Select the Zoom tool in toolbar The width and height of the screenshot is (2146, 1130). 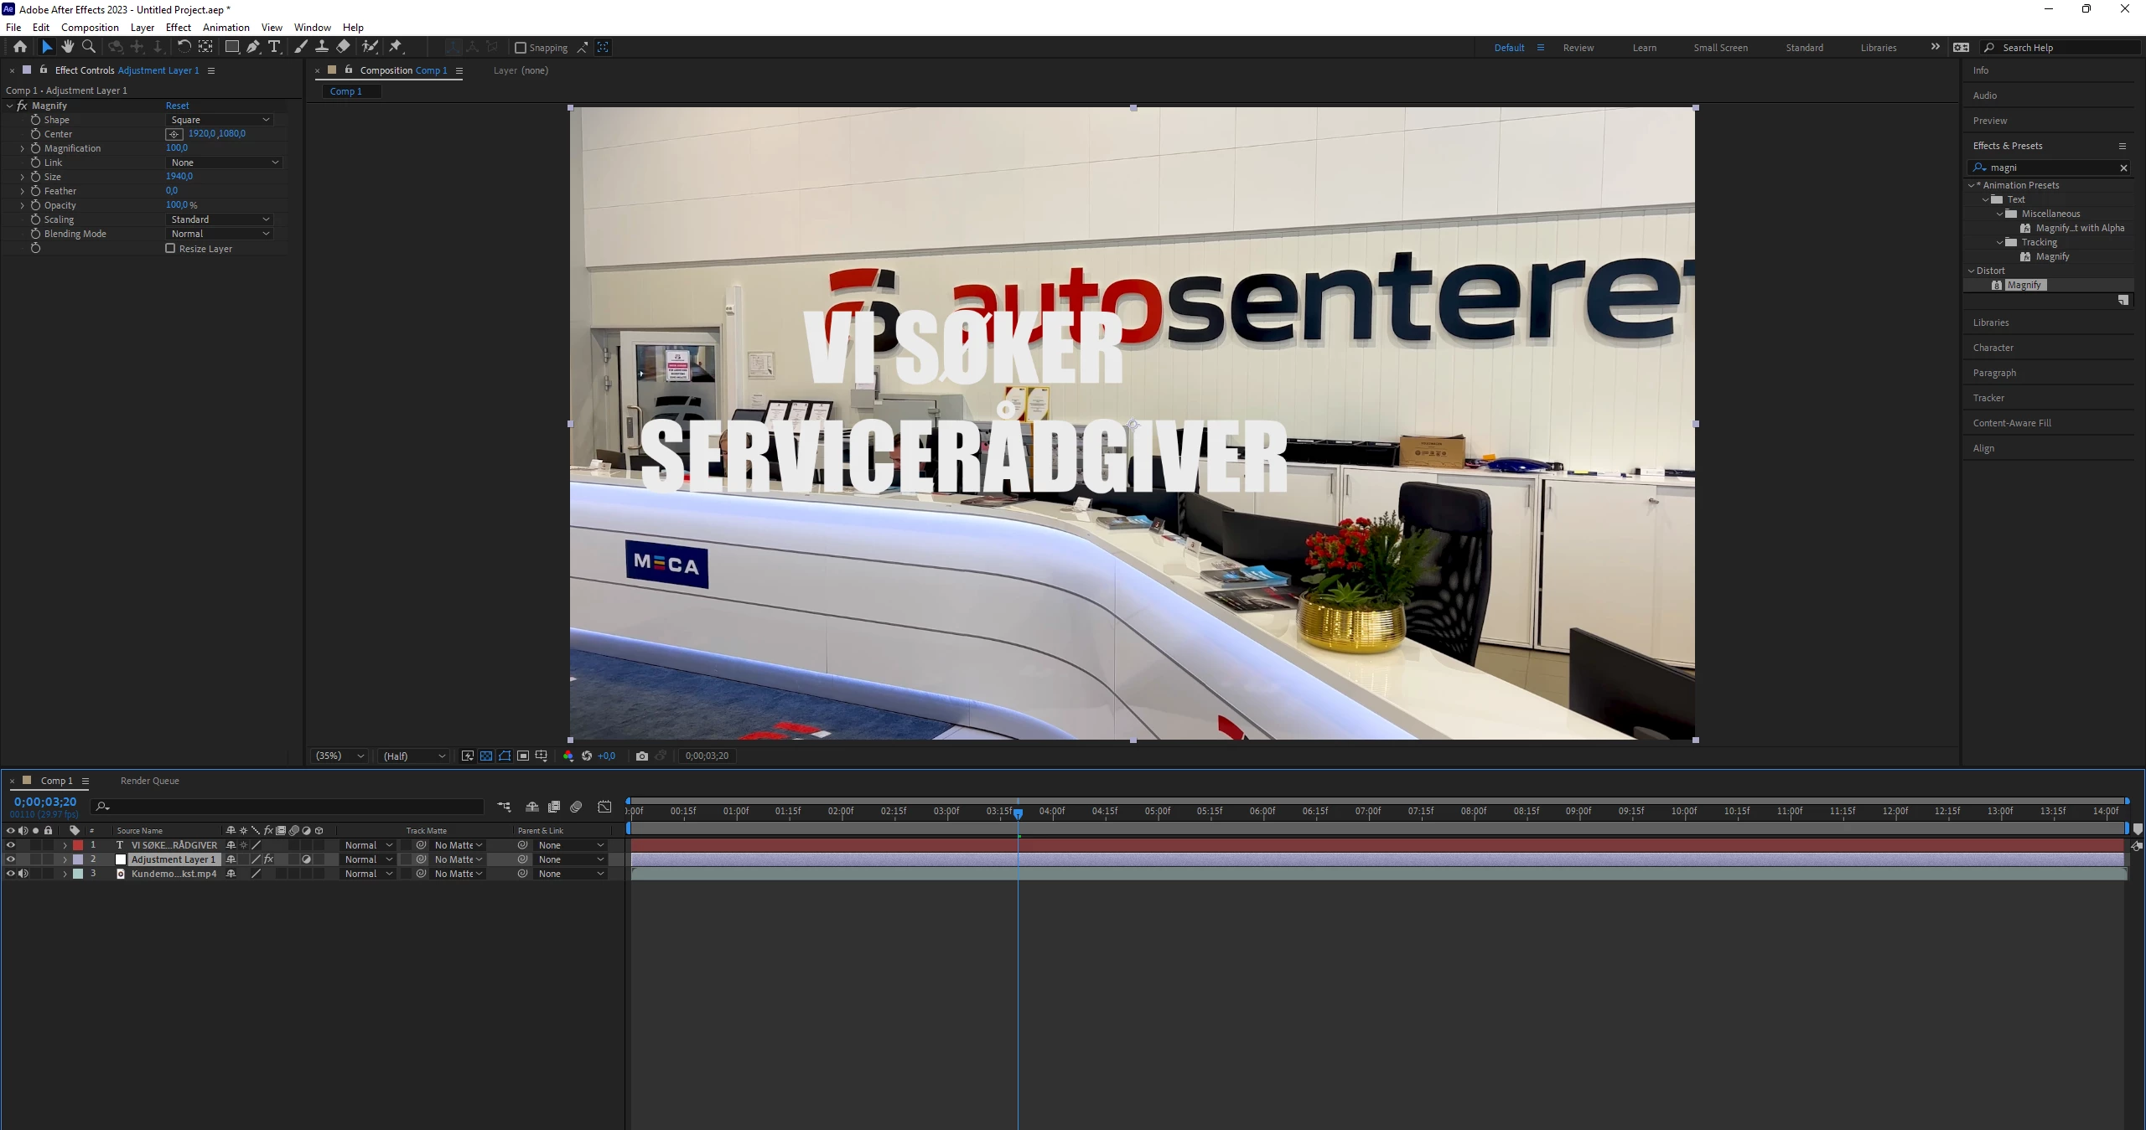(x=89, y=47)
